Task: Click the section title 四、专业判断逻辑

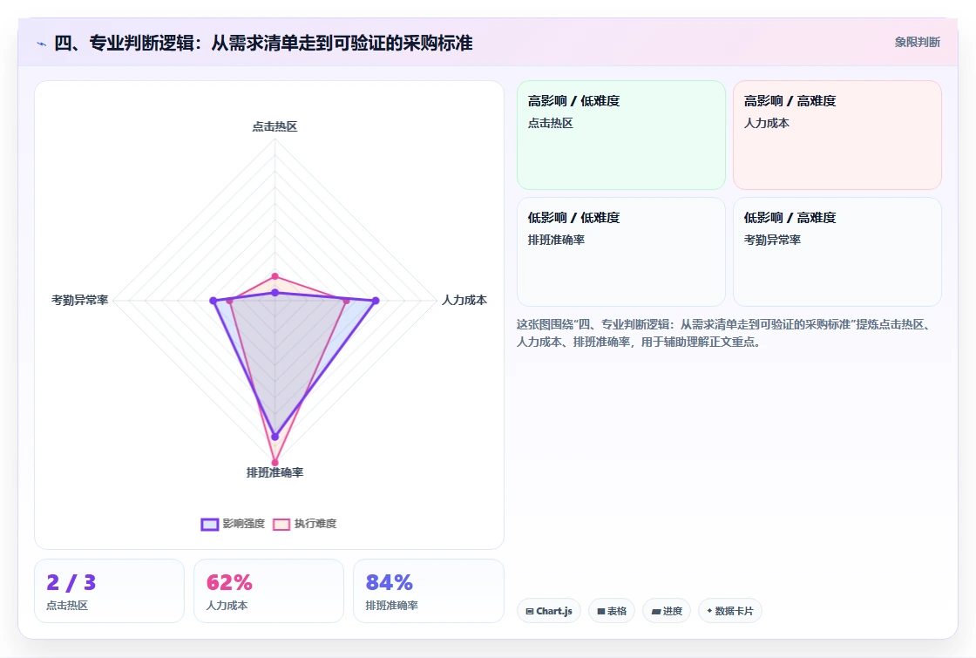Action: (x=263, y=43)
